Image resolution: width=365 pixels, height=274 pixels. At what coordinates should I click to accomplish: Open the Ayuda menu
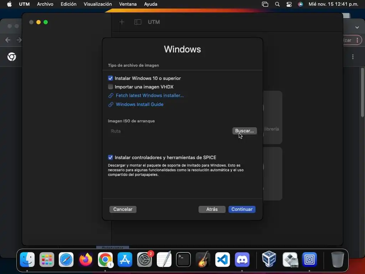(151, 4)
